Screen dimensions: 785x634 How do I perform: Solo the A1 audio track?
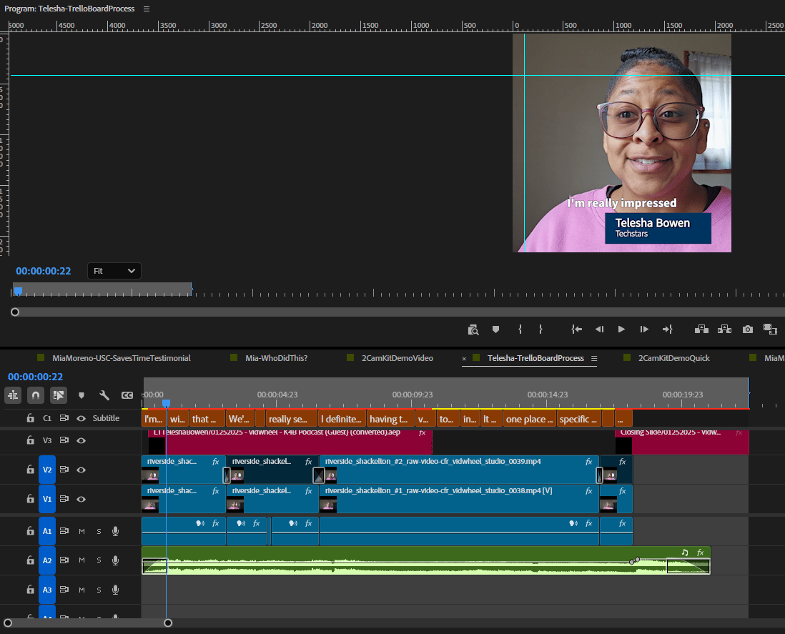[99, 531]
